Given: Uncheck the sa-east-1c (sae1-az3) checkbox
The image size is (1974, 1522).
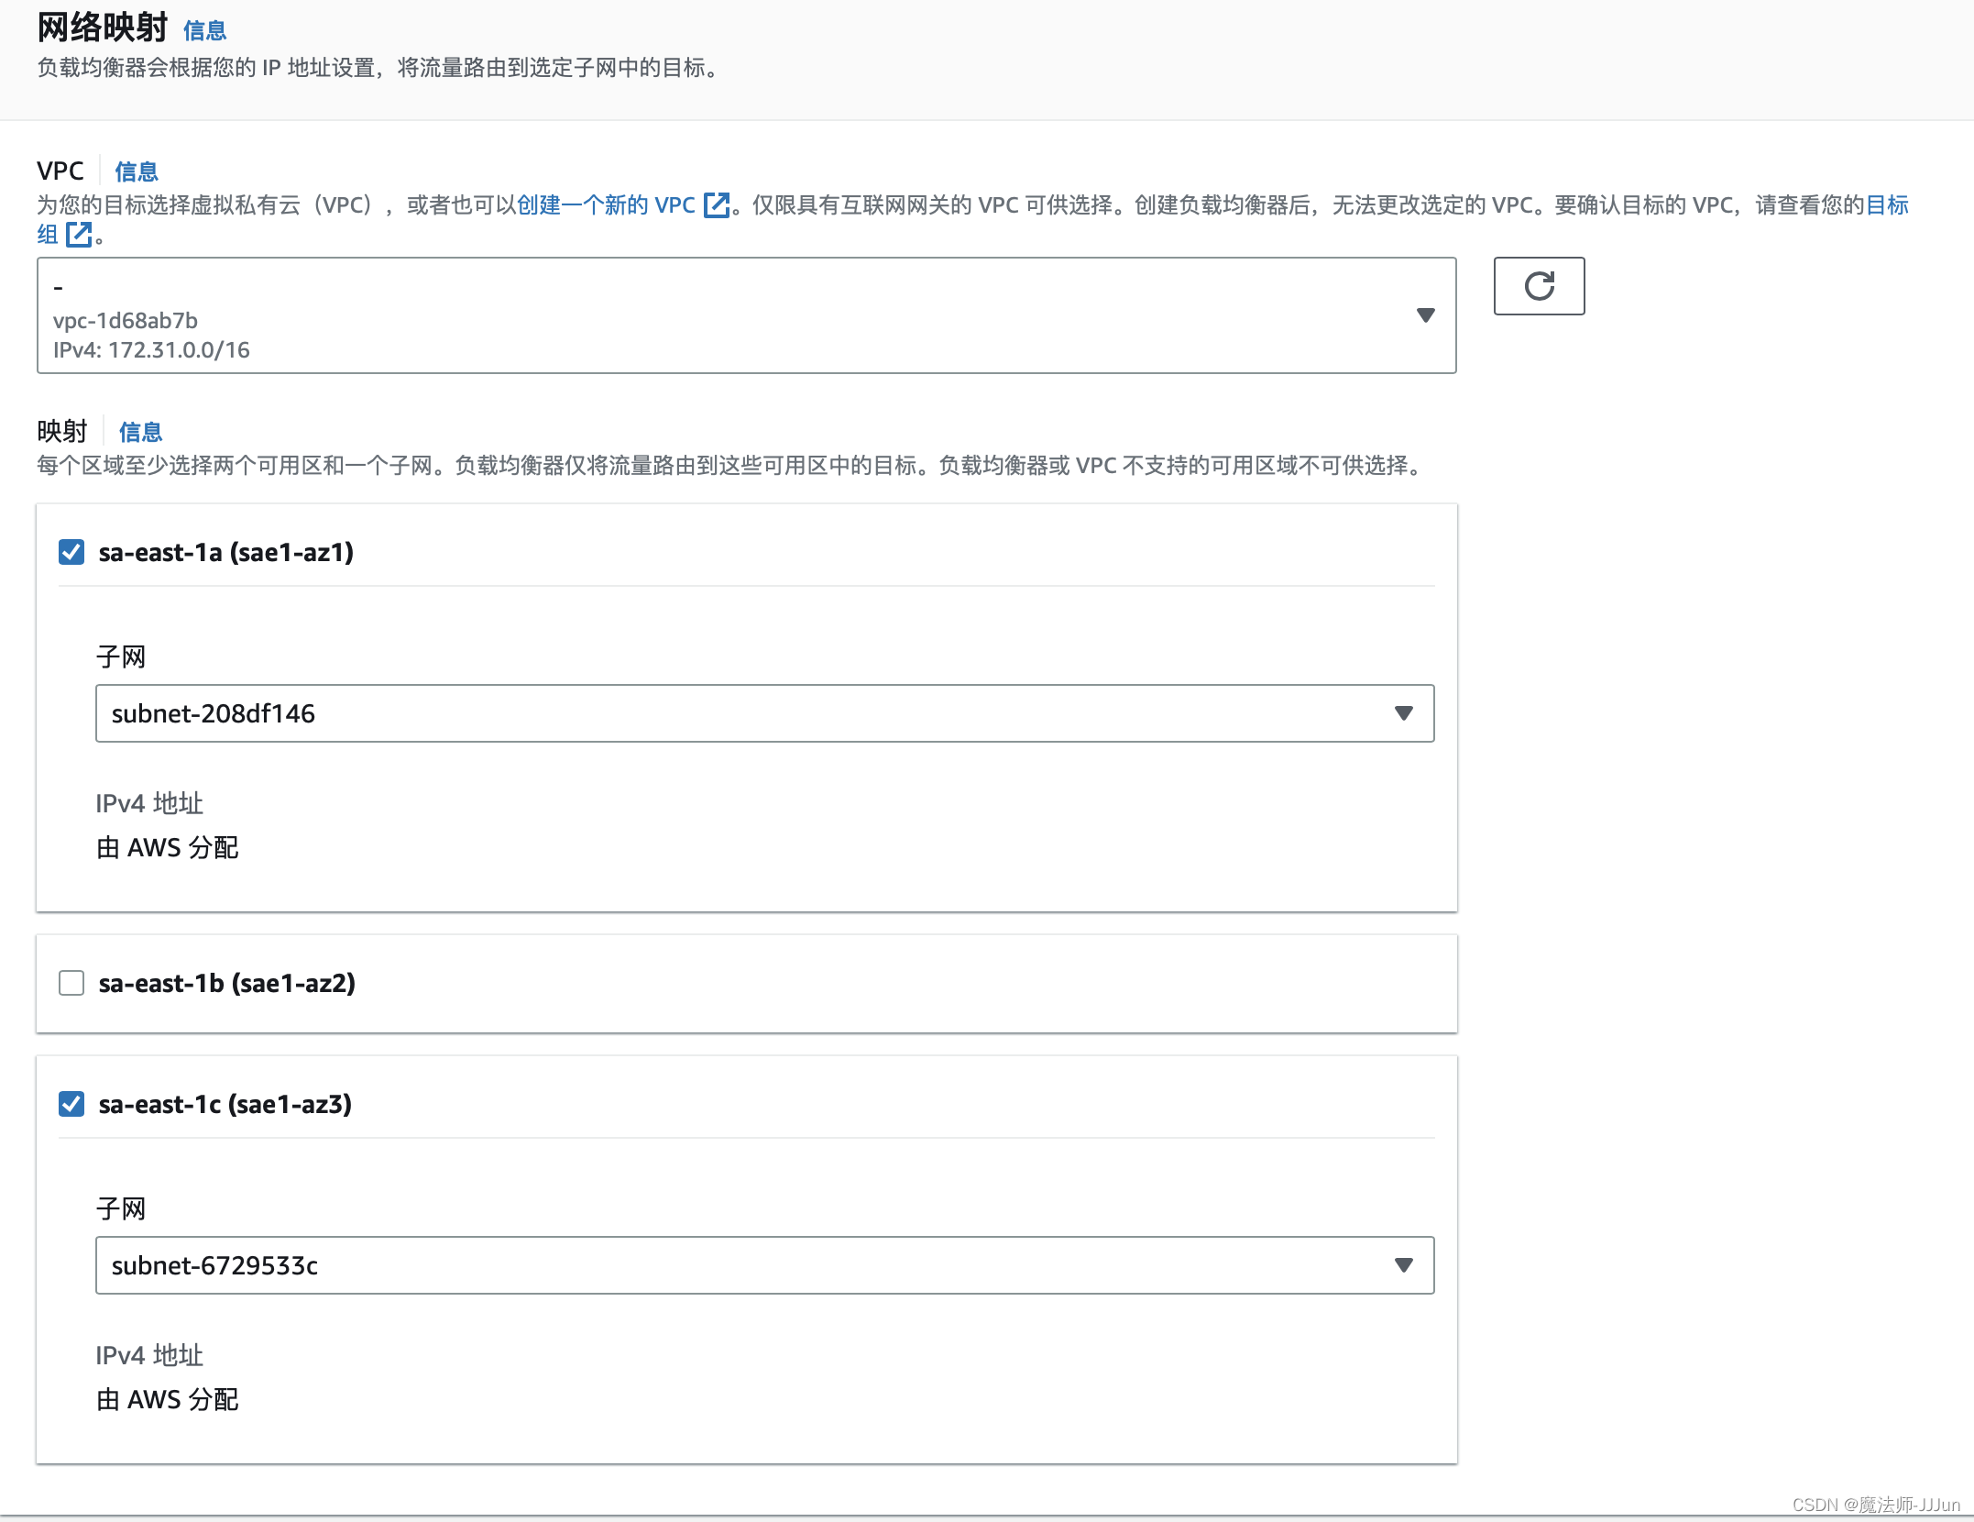Looking at the screenshot, I should coord(71,1104).
